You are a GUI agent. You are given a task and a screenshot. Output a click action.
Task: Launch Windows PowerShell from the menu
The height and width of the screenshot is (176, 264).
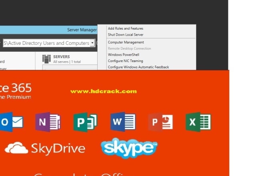tap(124, 55)
